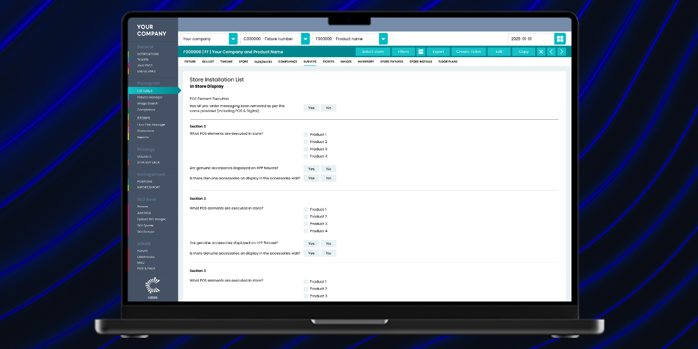698x349 pixels.
Task: Open Promotions in the sidebar
Action: point(145,131)
